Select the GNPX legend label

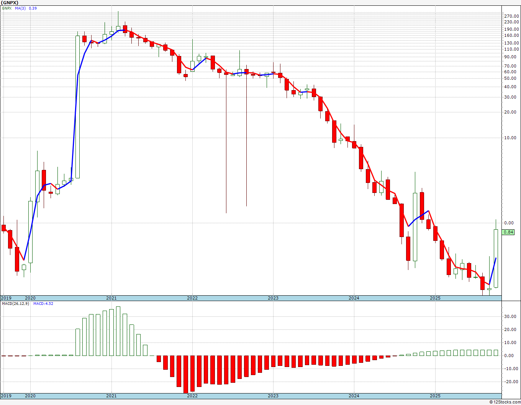pyautogui.click(x=6, y=8)
